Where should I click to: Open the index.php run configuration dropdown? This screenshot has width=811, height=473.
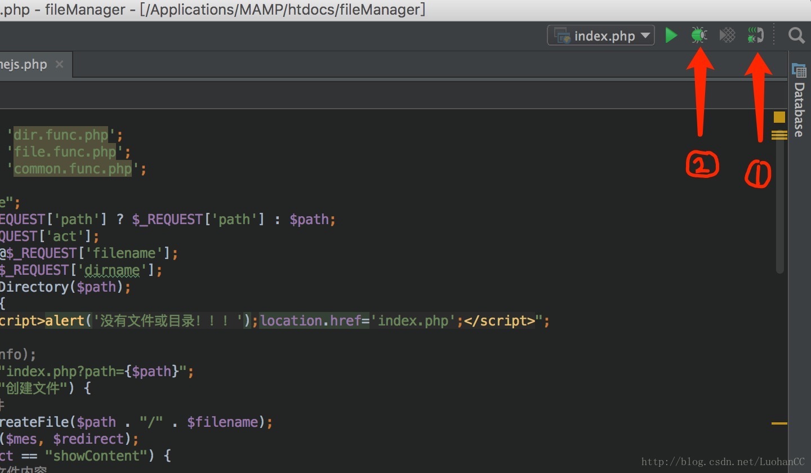(601, 35)
